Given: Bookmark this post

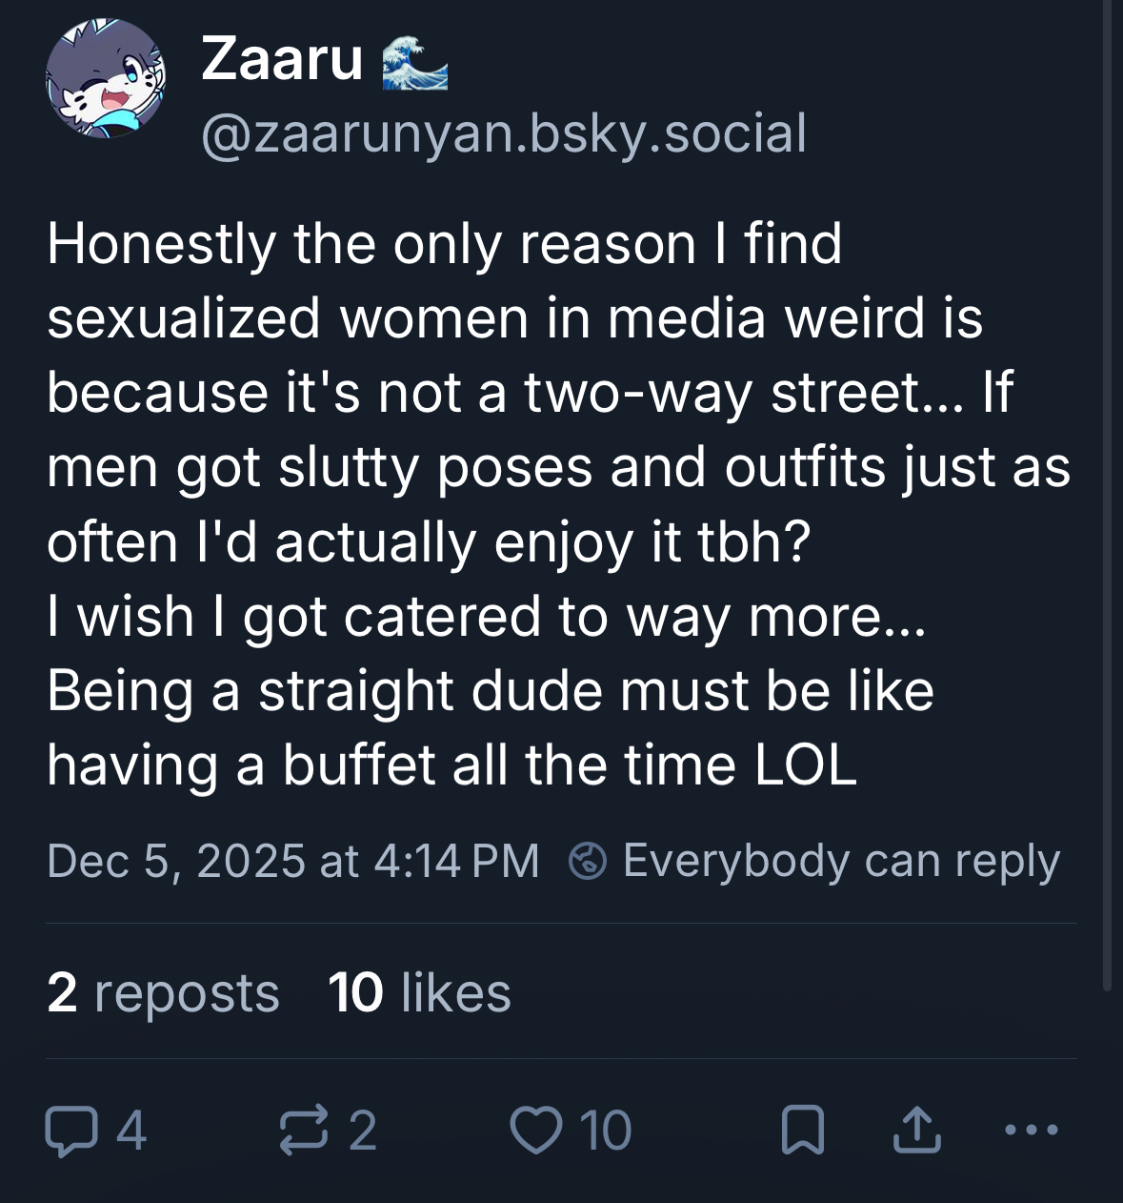Looking at the screenshot, I should [802, 1131].
